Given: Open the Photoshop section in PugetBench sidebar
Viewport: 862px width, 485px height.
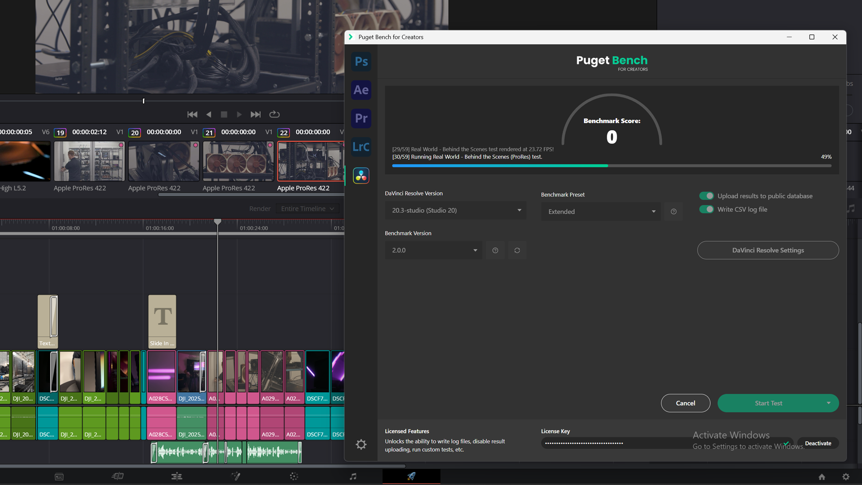Looking at the screenshot, I should 361,62.
